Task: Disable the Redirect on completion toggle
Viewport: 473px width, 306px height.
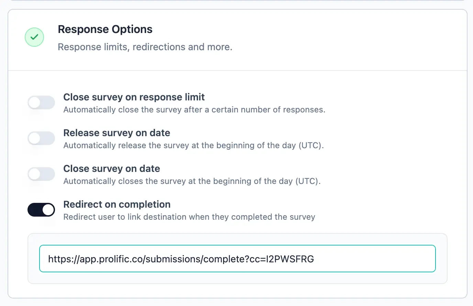Action: coord(41,210)
